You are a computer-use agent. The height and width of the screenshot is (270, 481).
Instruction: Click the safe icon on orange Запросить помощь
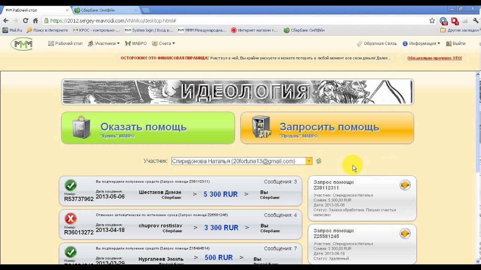click(x=261, y=127)
